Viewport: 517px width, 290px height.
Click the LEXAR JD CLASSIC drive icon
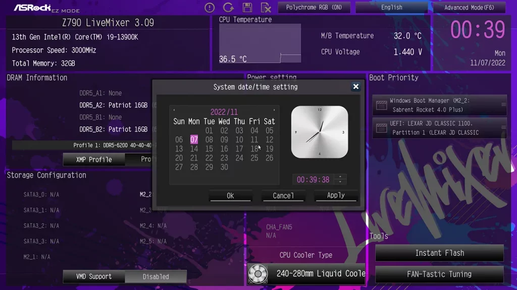point(382,128)
